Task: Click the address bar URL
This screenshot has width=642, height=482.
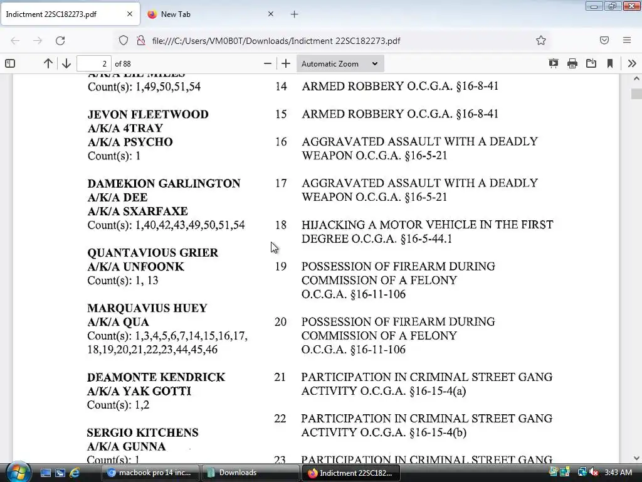Action: pos(276,41)
